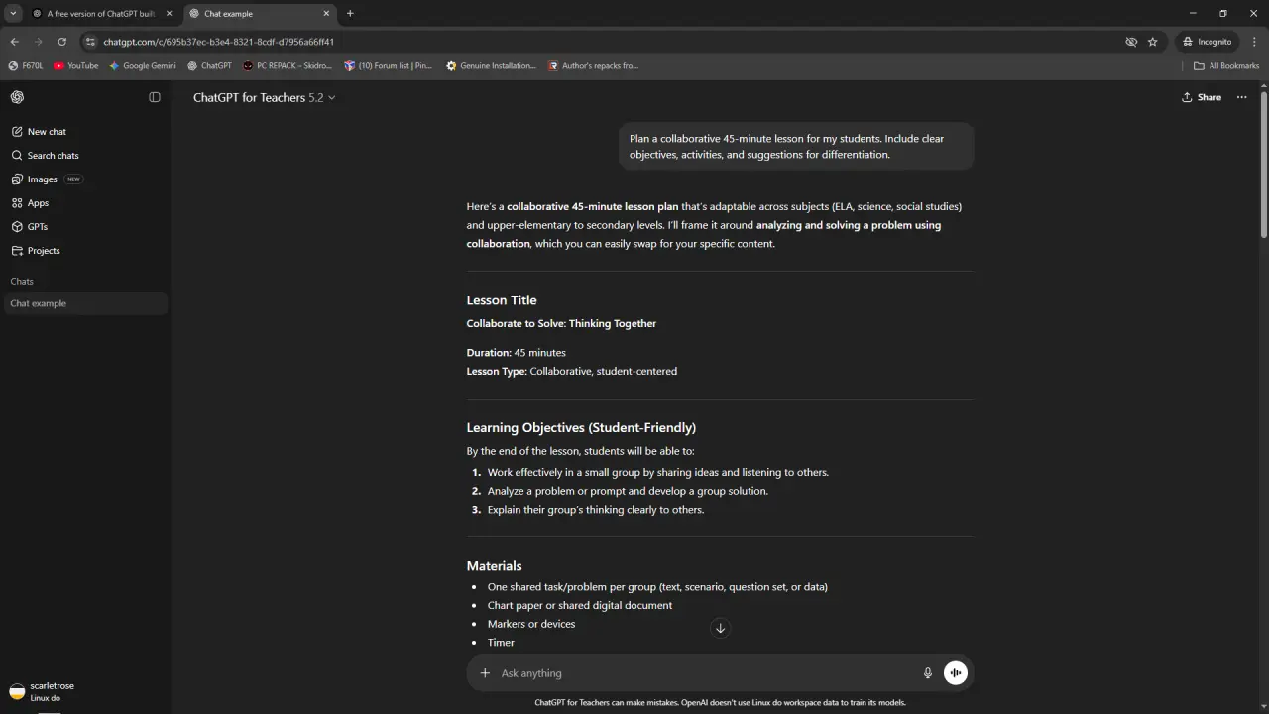Open the ChatGPT bookmark
The width and height of the screenshot is (1269, 714).
coord(209,66)
